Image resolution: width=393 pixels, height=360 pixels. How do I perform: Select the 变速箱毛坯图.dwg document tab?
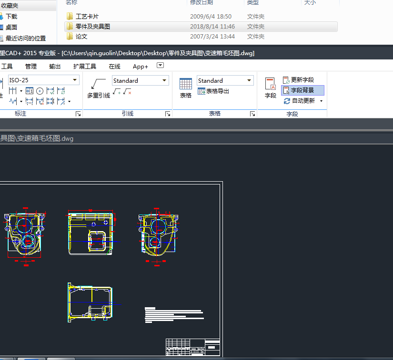tap(37, 138)
